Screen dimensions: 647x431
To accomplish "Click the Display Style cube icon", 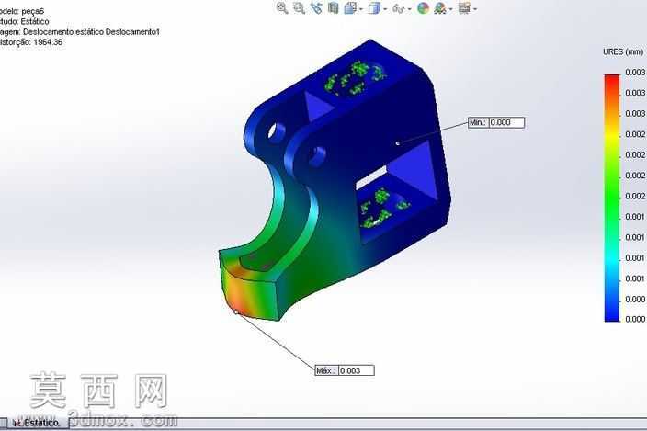I will [374, 8].
